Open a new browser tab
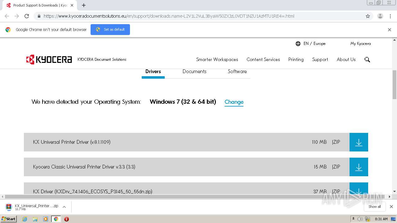397x223 pixels. 84,5
